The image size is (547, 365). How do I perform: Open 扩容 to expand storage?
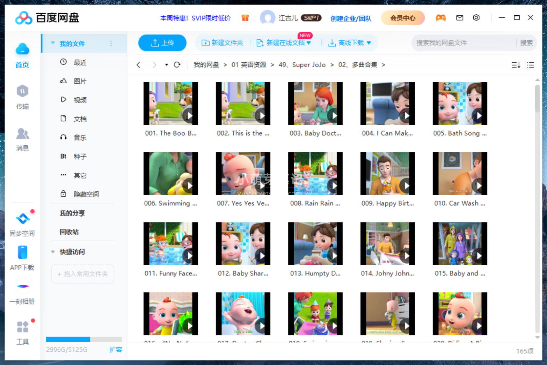(x=116, y=350)
